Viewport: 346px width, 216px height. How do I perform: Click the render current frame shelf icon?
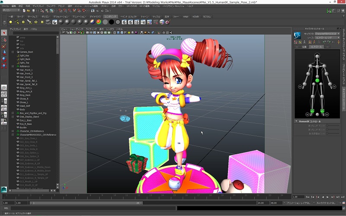pyautogui.click(x=124, y=22)
